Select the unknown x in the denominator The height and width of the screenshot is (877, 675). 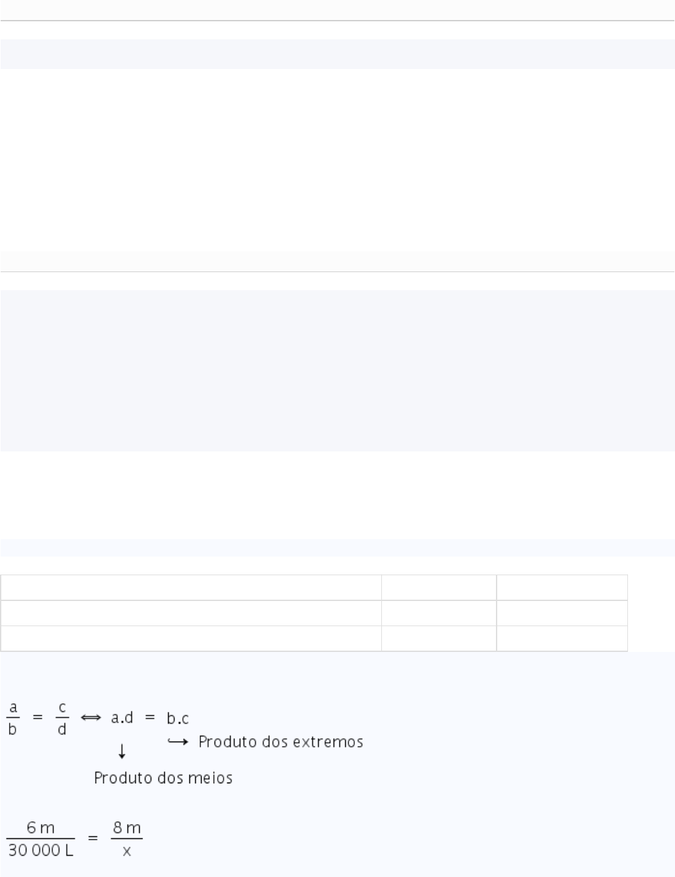coord(126,851)
